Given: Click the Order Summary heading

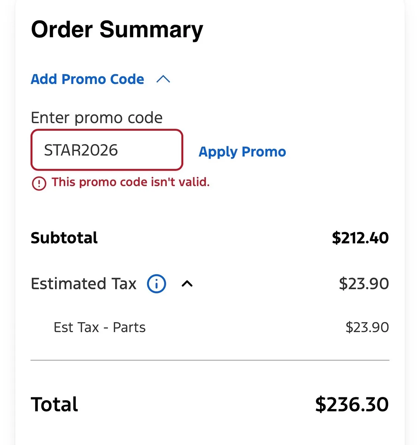Looking at the screenshot, I should click(117, 30).
